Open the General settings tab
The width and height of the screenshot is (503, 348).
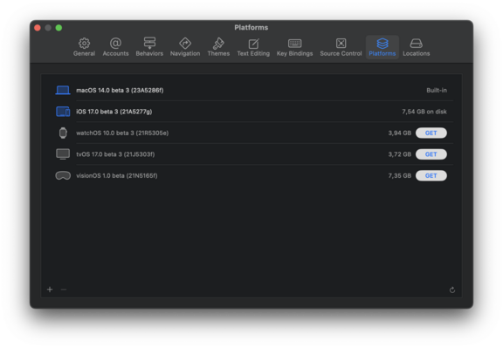coord(84,47)
